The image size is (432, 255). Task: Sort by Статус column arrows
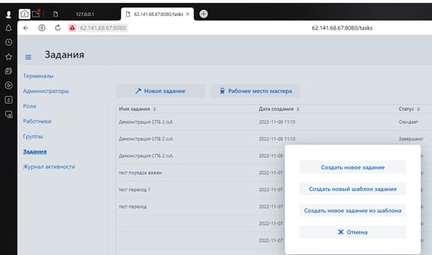coord(418,109)
